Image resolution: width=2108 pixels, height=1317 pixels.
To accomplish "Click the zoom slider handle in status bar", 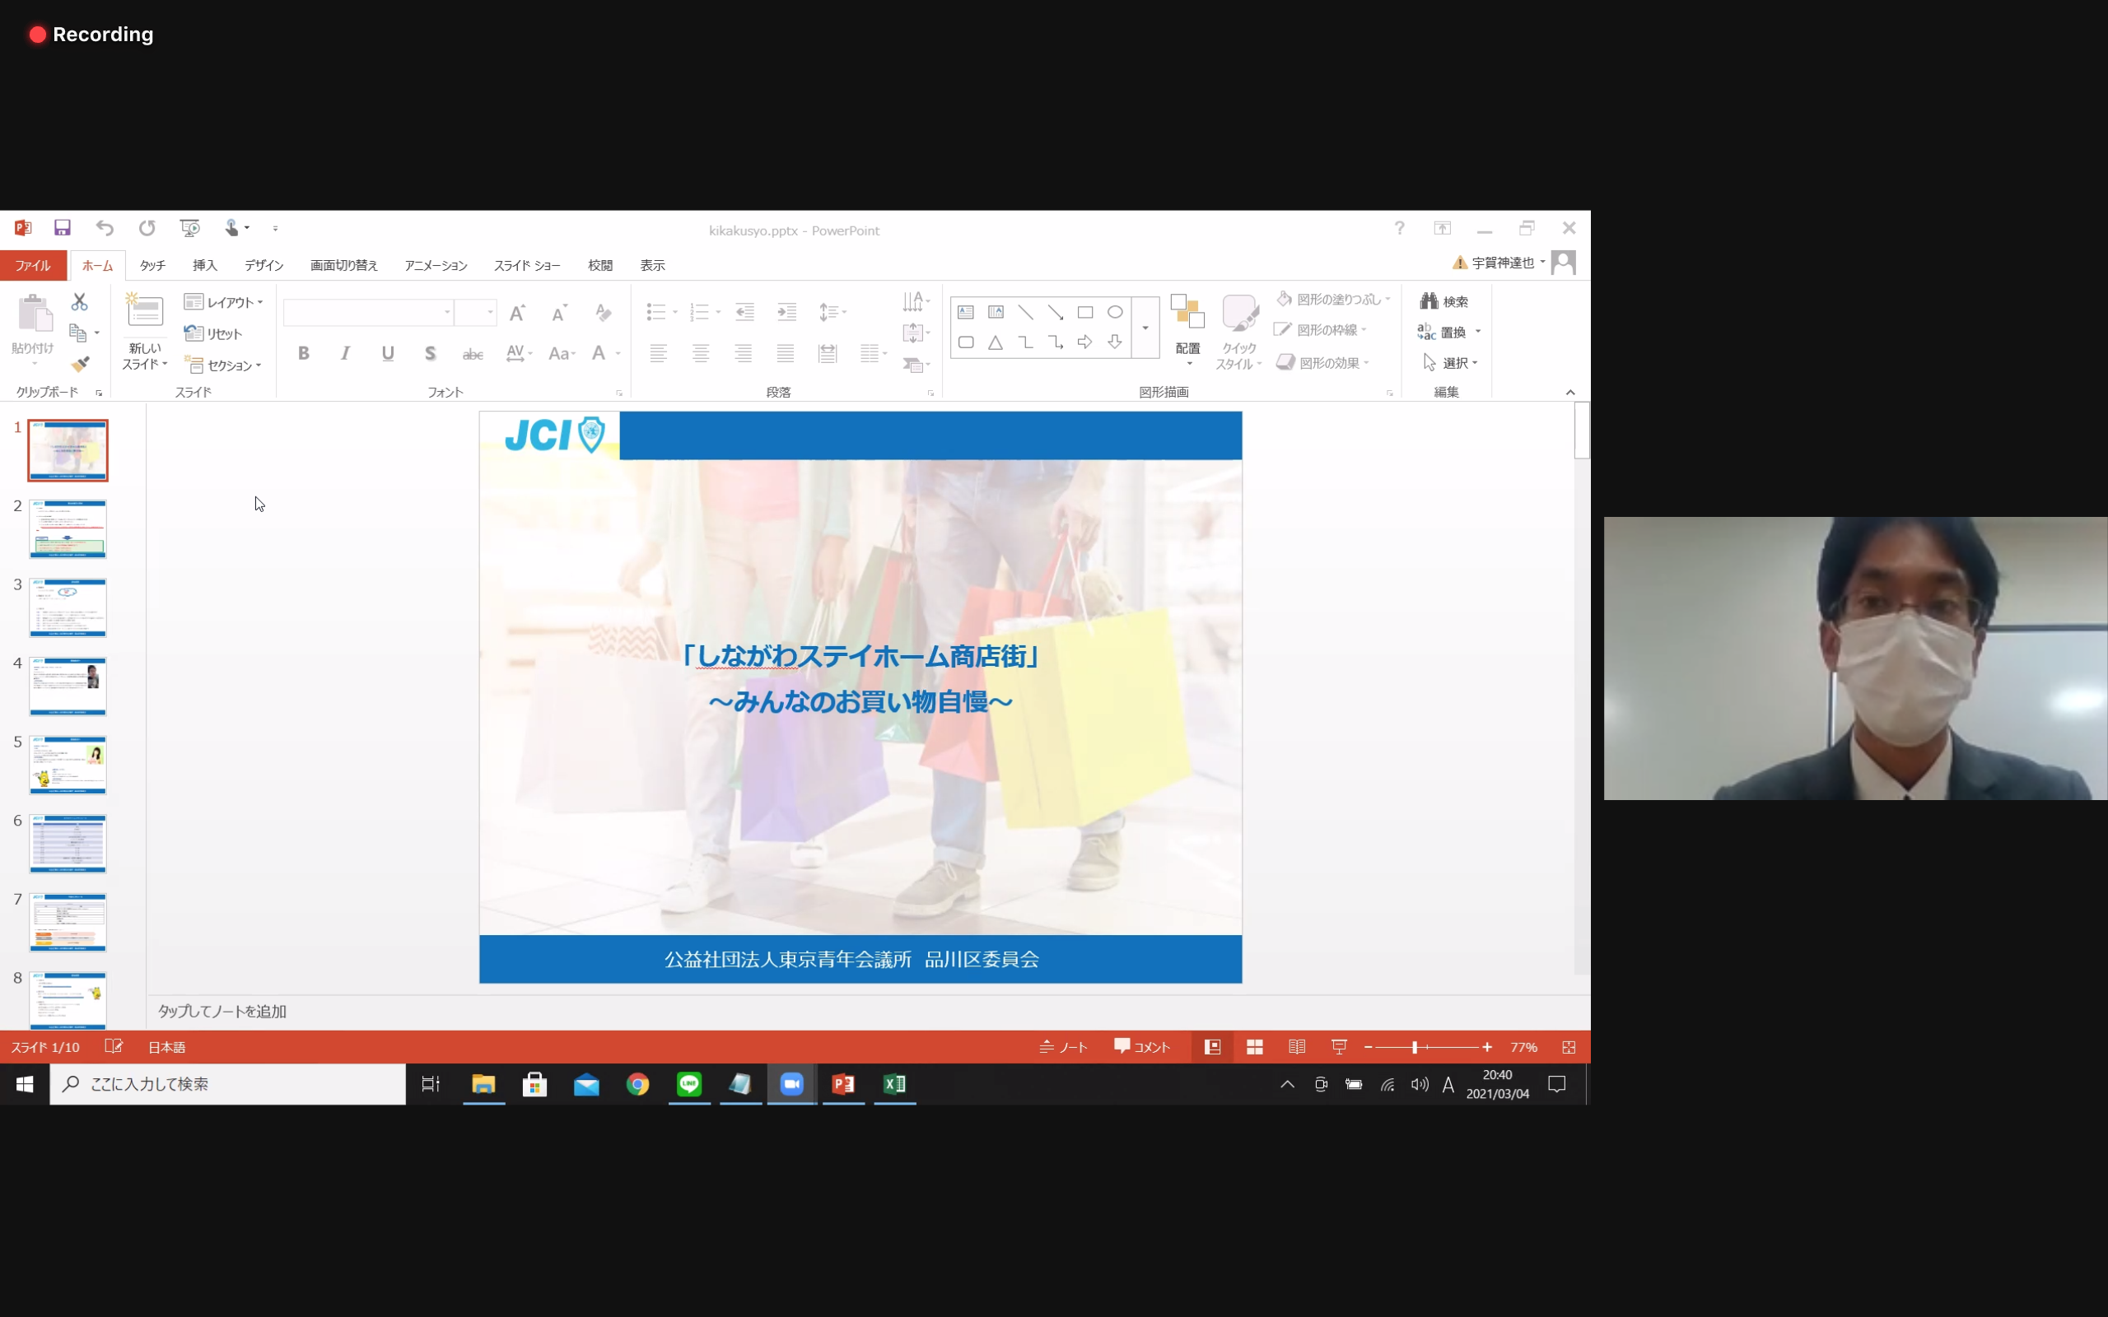I will point(1415,1047).
